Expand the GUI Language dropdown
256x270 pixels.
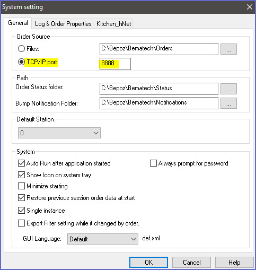[103, 239]
